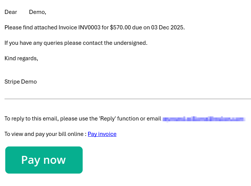
Task: Open the Pay invoice link
Action: pos(102,134)
